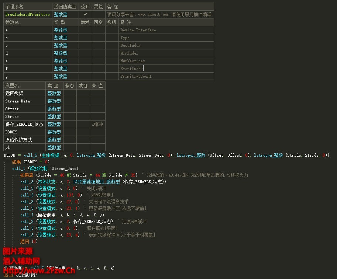This screenshot has width=337, height=279.
Task: Click the PrimitiveCount remark
Action: 136,76
